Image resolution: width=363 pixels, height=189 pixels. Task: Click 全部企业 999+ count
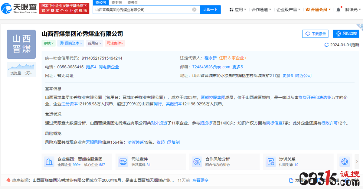tap(69, 165)
